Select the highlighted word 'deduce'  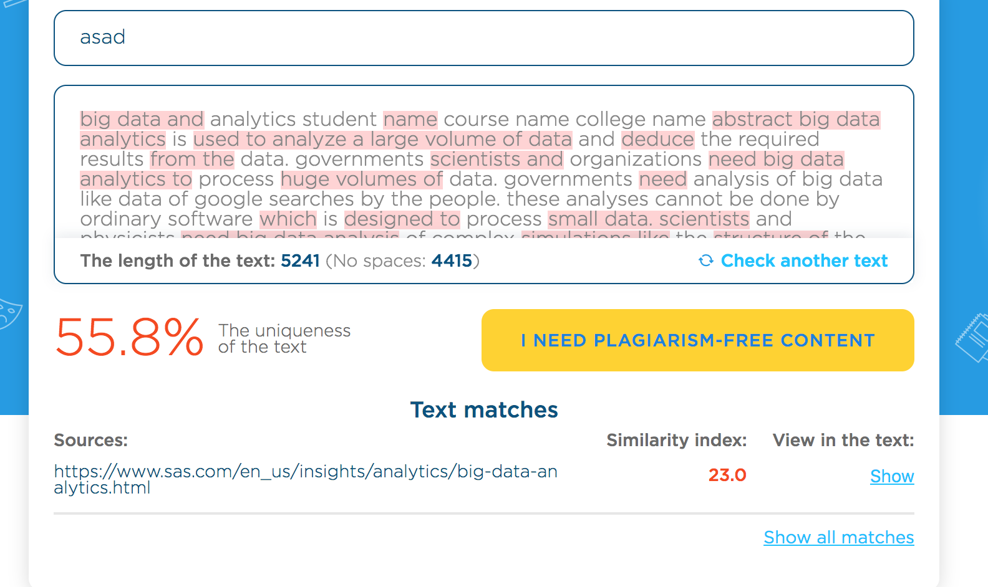[657, 139]
